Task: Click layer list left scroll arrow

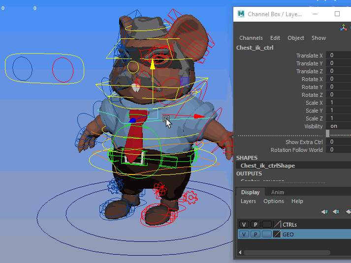Action: [240, 252]
